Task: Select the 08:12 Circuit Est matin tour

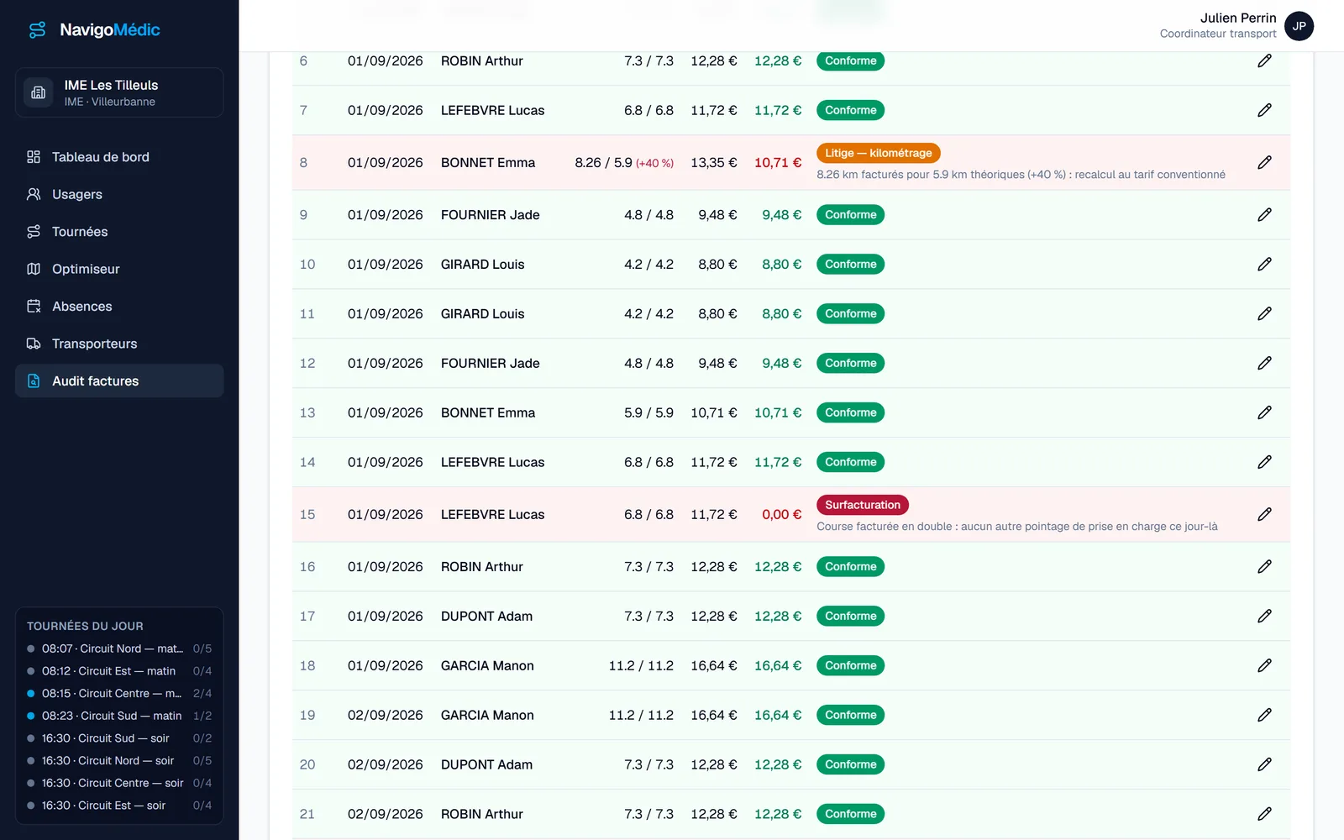Action: [x=119, y=671]
